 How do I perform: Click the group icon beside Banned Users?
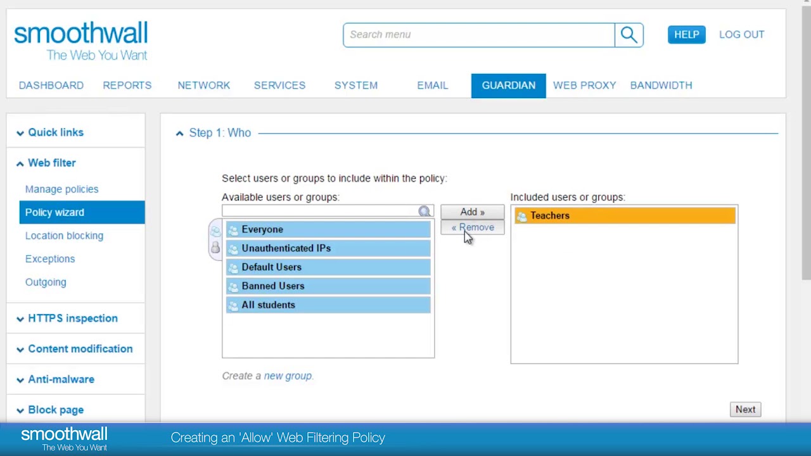pos(233,286)
